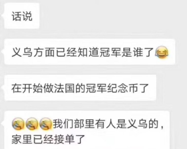187x149 pixels.
Task: Select the 话说 chat bubble
Action: [x=22, y=16]
